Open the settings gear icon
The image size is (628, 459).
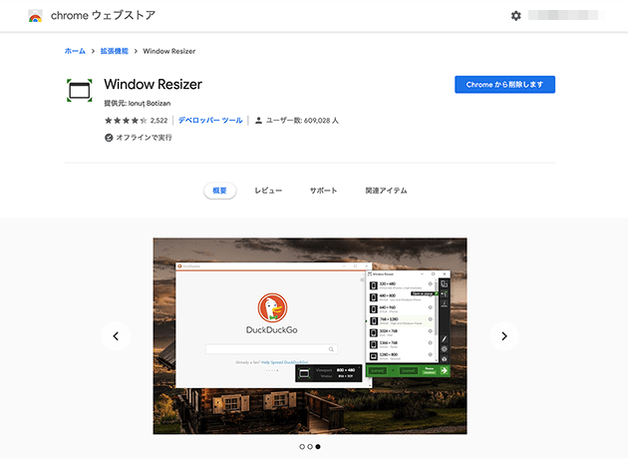pyautogui.click(x=516, y=16)
